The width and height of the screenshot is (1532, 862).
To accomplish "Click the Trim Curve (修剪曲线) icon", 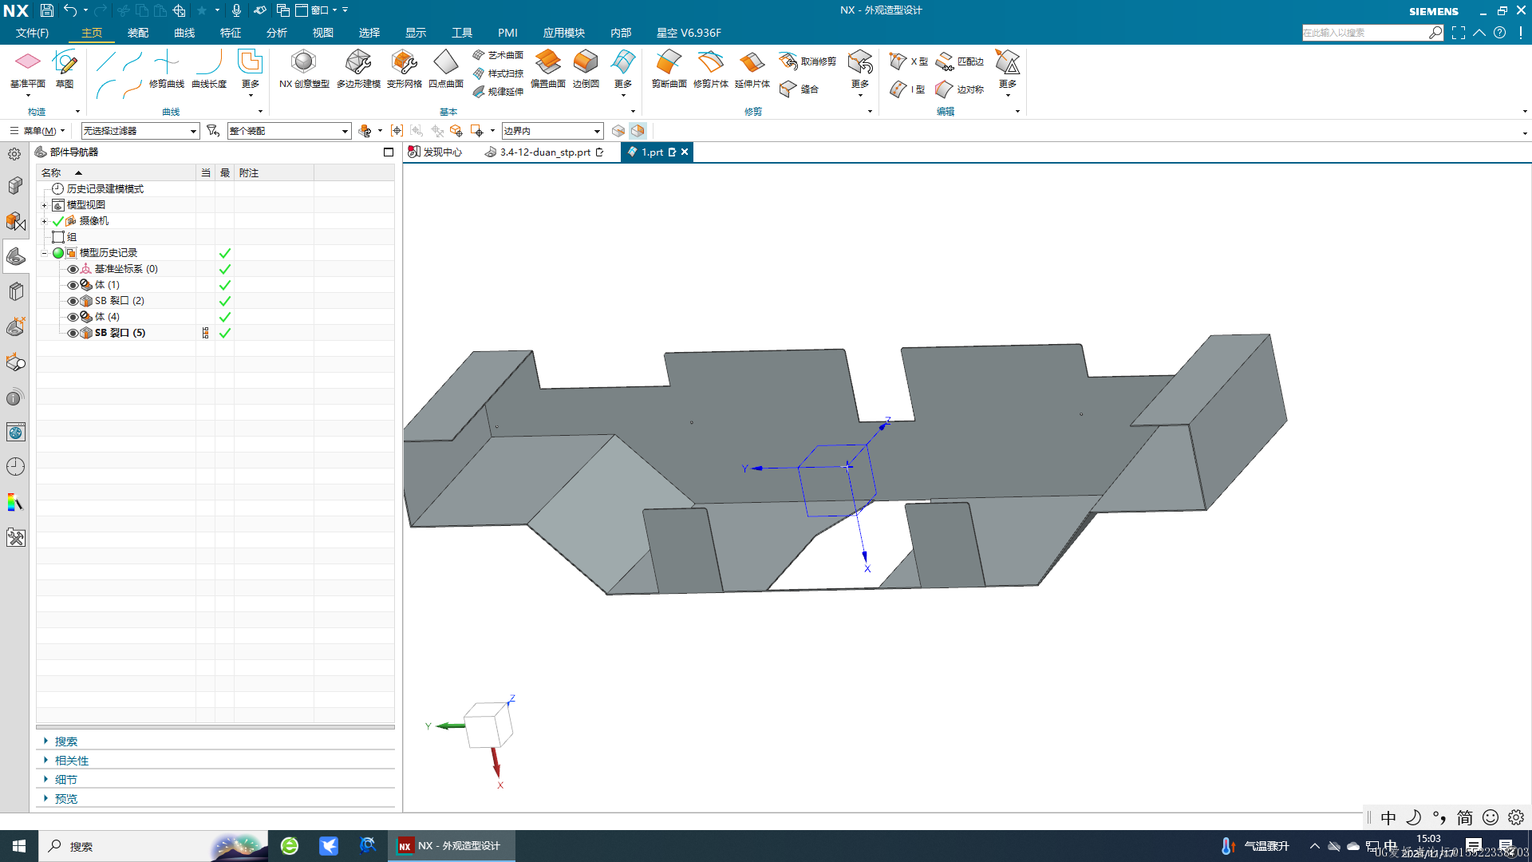I will [x=166, y=69].
